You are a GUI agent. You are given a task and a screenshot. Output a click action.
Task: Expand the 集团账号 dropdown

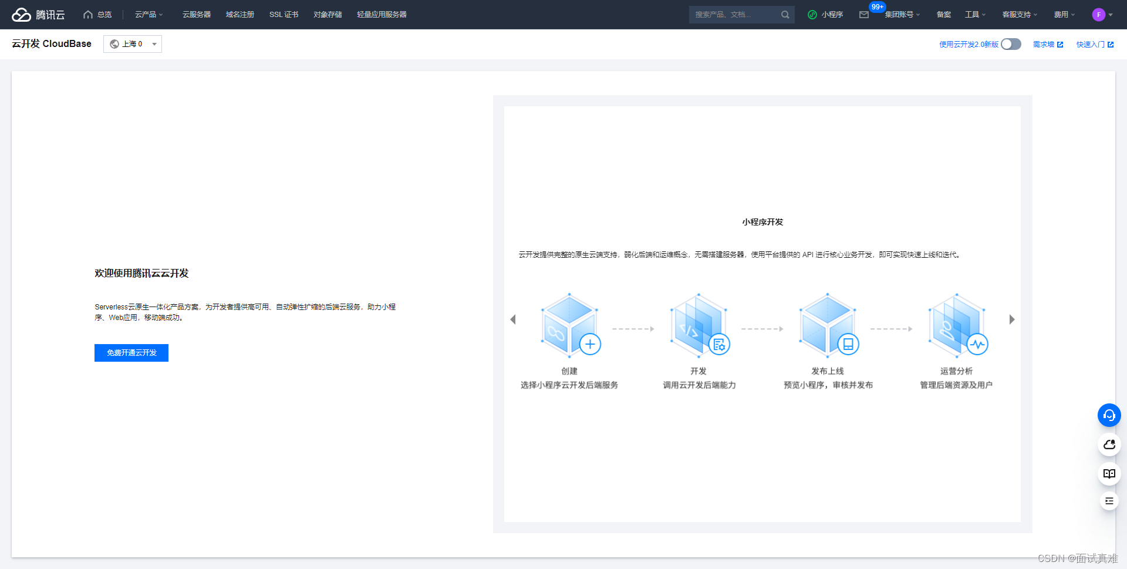click(x=903, y=15)
